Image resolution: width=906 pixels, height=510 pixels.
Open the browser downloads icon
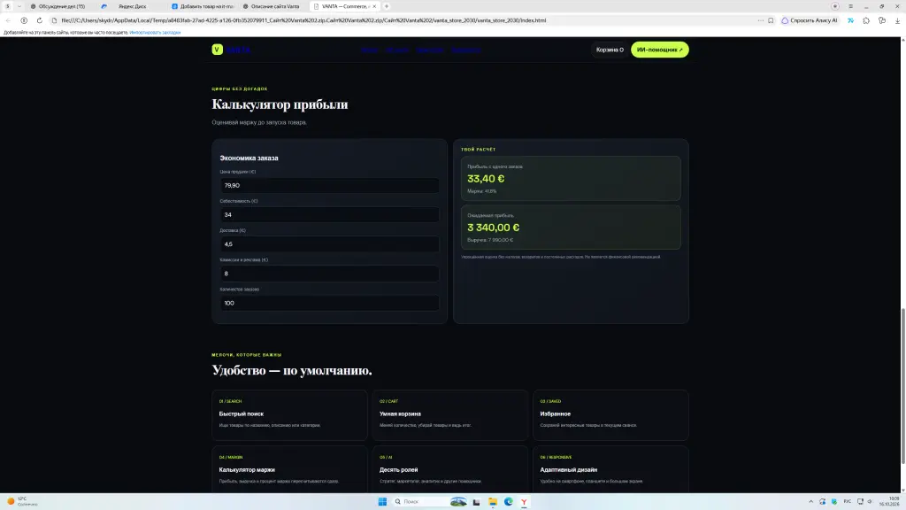[897, 20]
